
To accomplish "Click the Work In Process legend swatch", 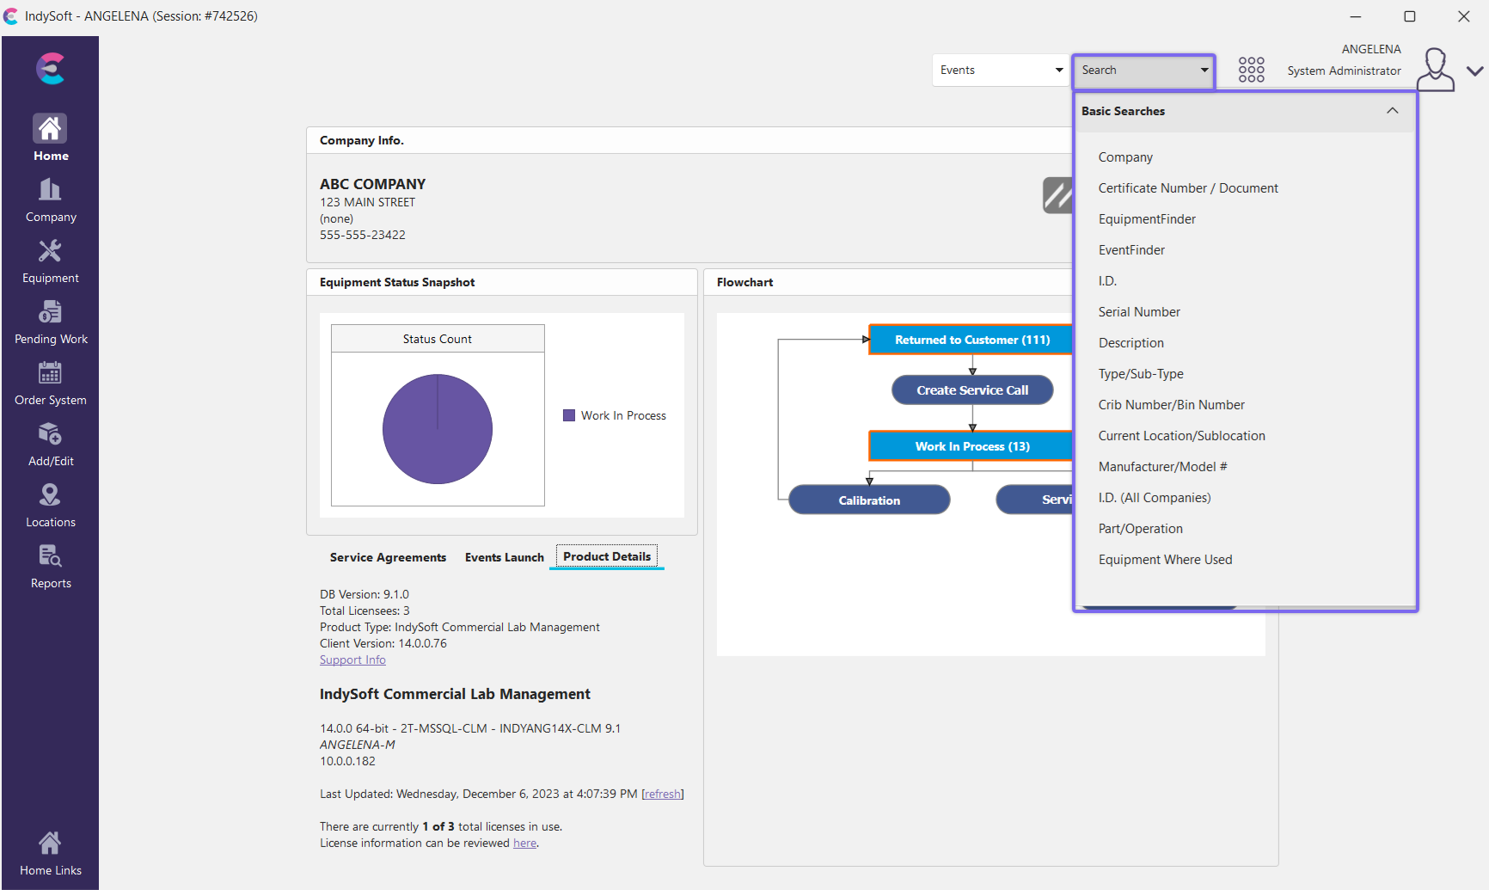I will click(x=569, y=415).
